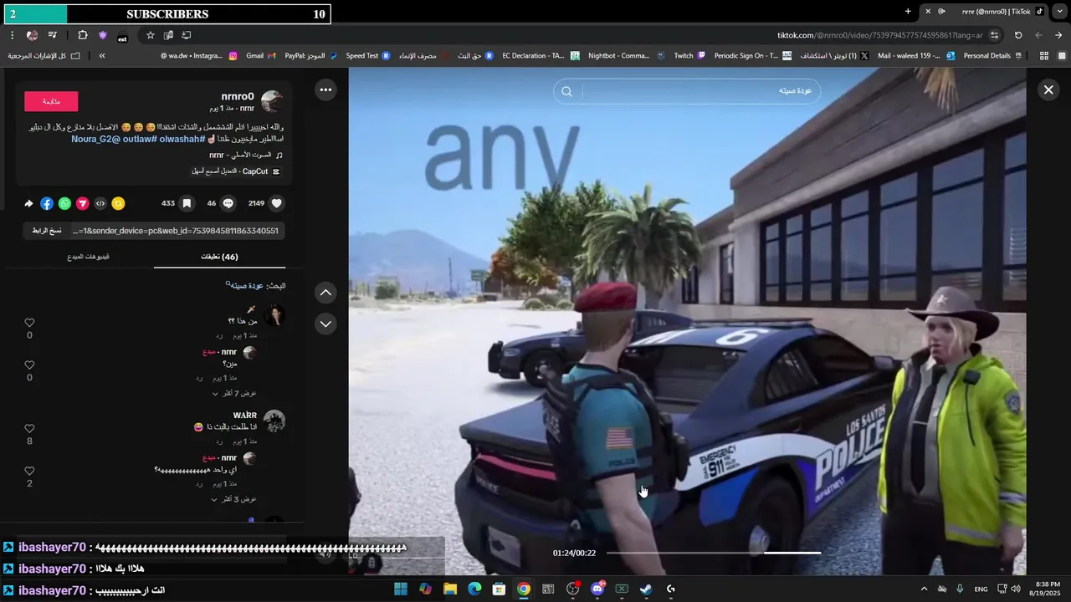1071x602 pixels.
Task: Share the video to WhatsApp
Action: pos(64,203)
